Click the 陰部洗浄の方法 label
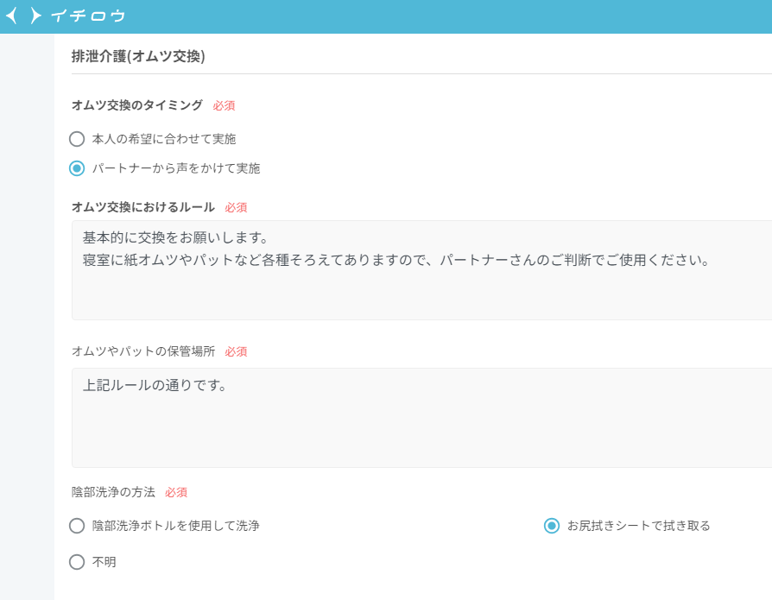This screenshot has height=600, width=772. pos(113,492)
